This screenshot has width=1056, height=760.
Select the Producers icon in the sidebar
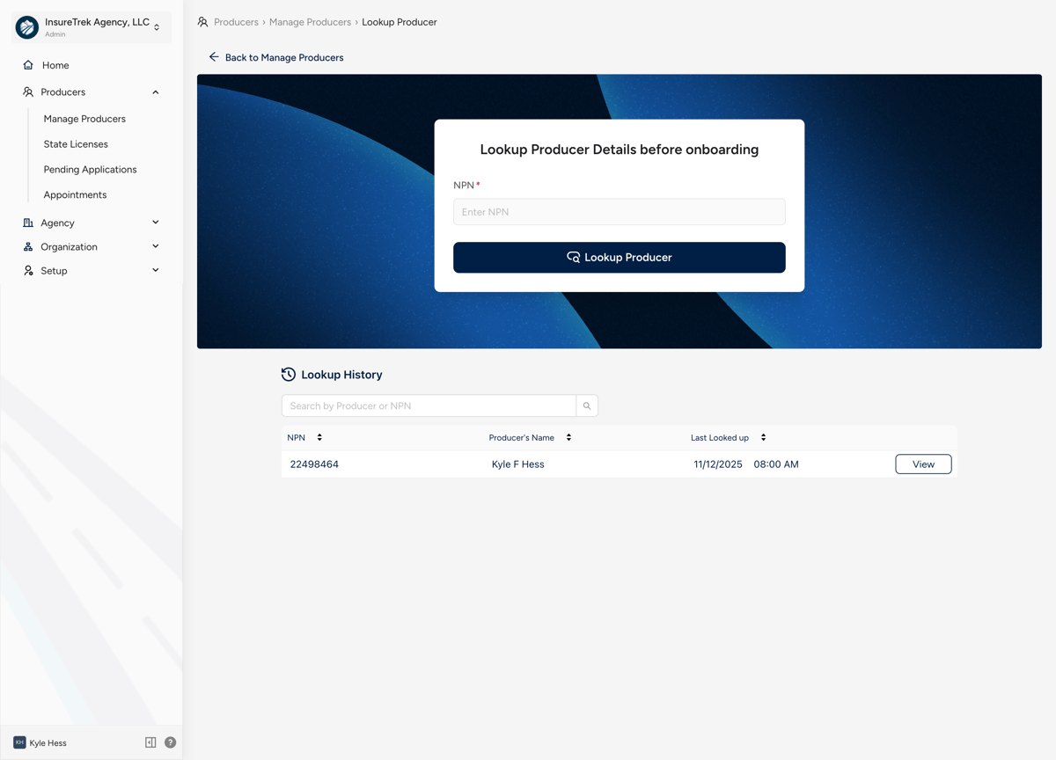tap(27, 91)
